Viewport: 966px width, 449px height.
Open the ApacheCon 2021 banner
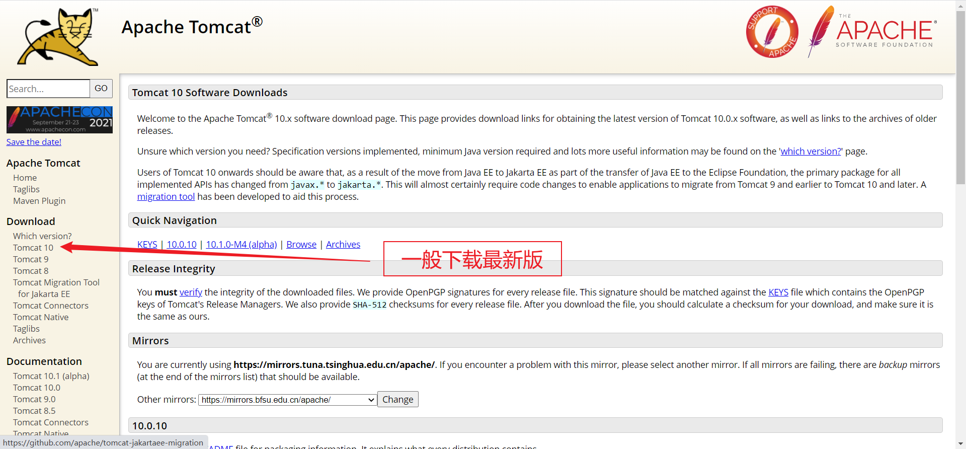click(59, 120)
